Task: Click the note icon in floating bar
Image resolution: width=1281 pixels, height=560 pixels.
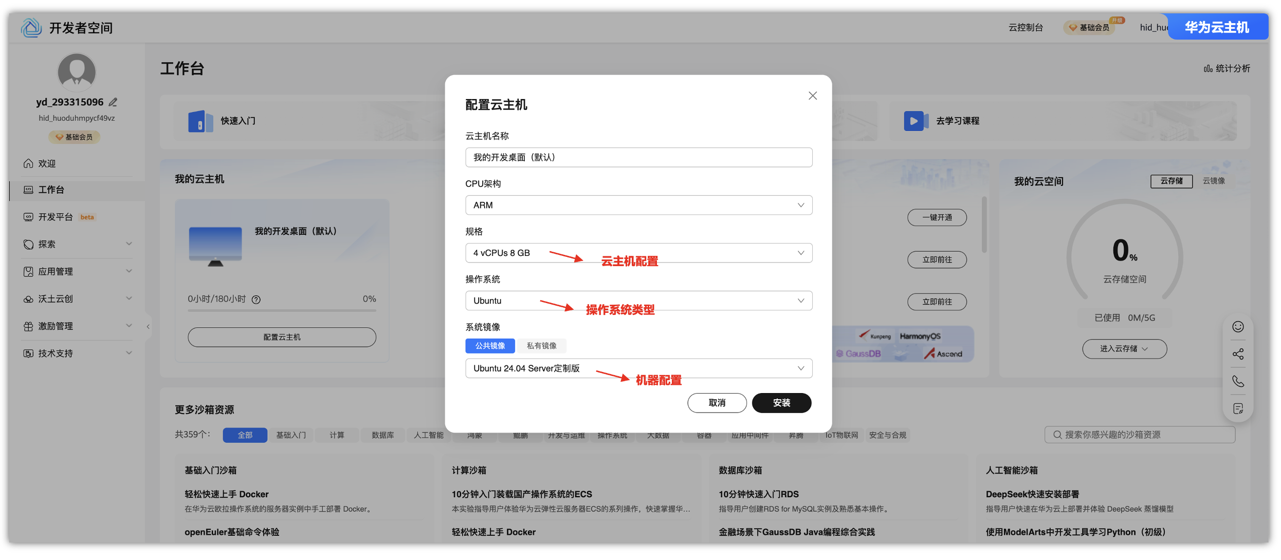Action: tap(1238, 408)
